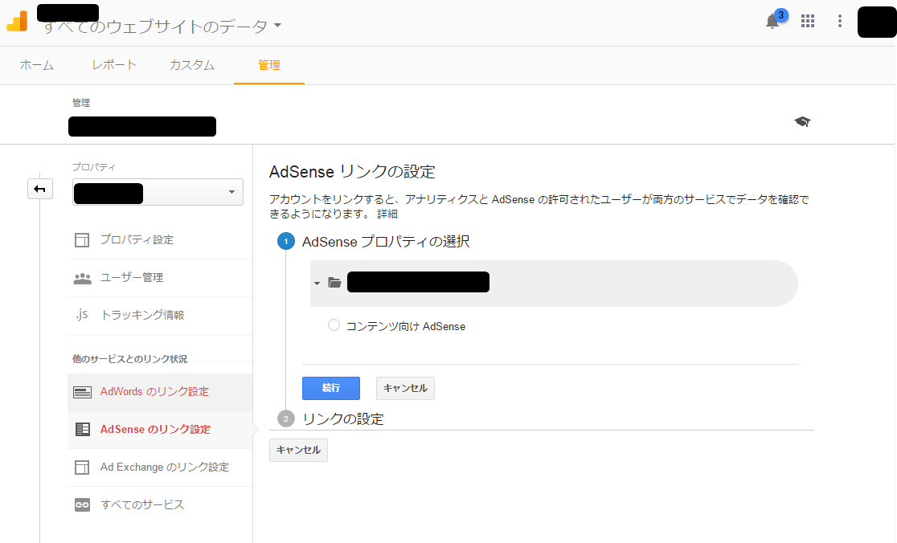Click the コンテンツ向け AdSense label text

(x=406, y=326)
